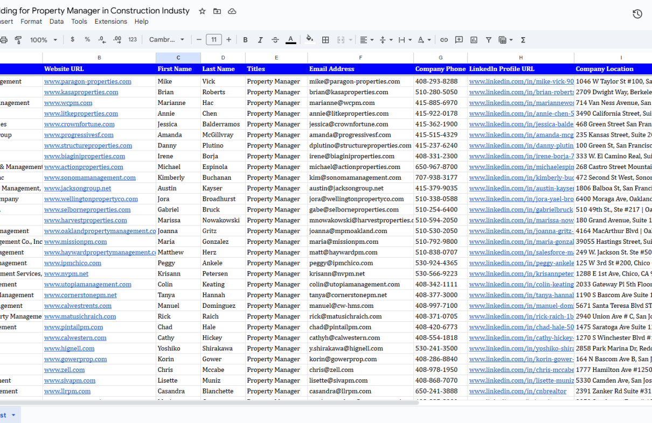The image size is (652, 423).
Task: Open the Data menu
Action: tap(57, 22)
